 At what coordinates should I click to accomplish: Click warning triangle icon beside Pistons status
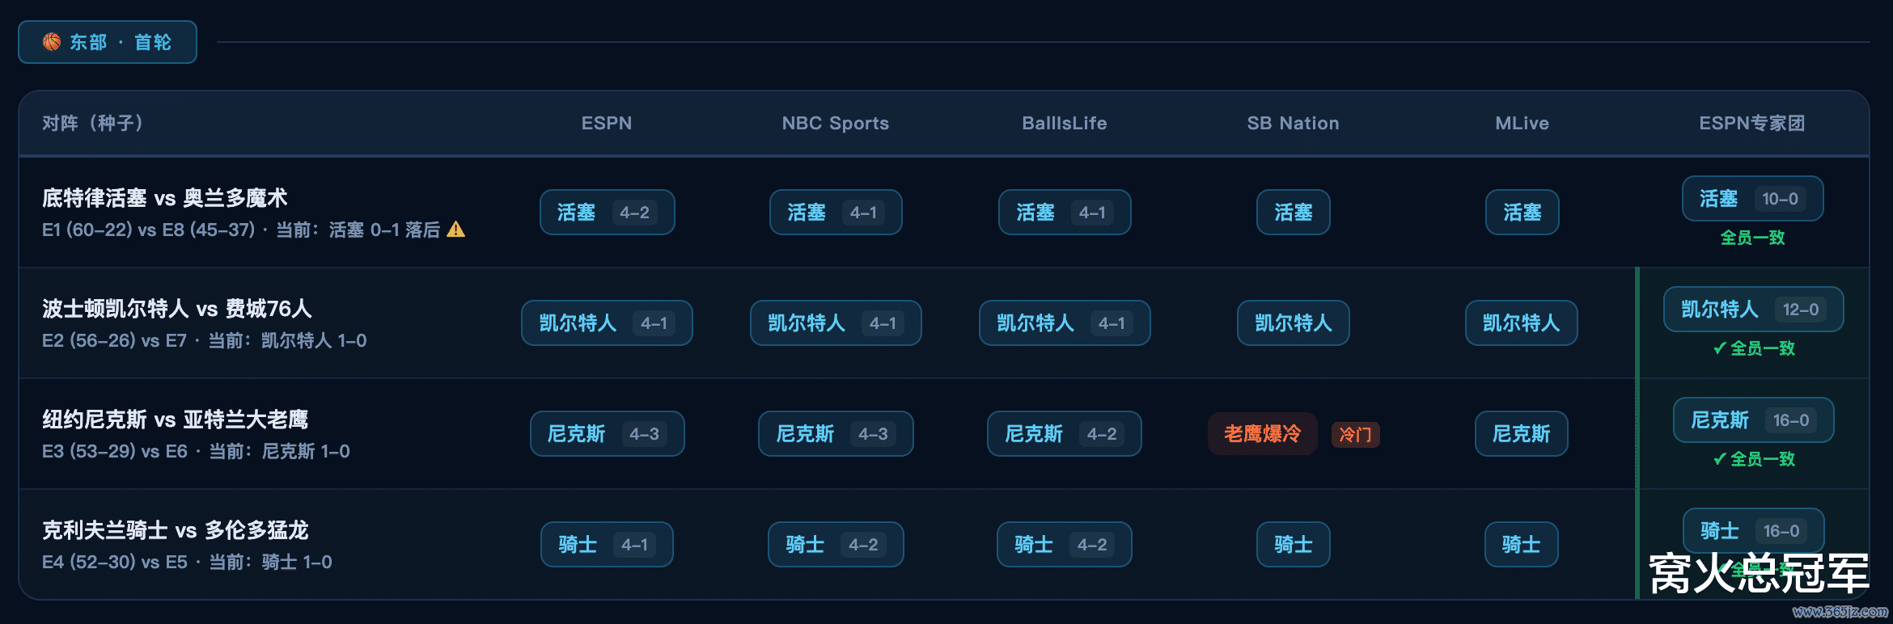point(456,230)
